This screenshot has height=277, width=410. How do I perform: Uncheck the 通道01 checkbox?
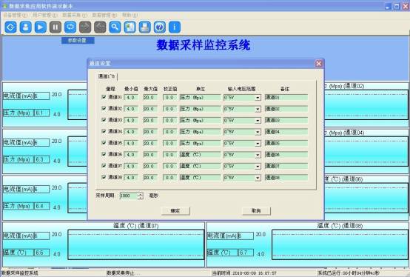click(104, 97)
